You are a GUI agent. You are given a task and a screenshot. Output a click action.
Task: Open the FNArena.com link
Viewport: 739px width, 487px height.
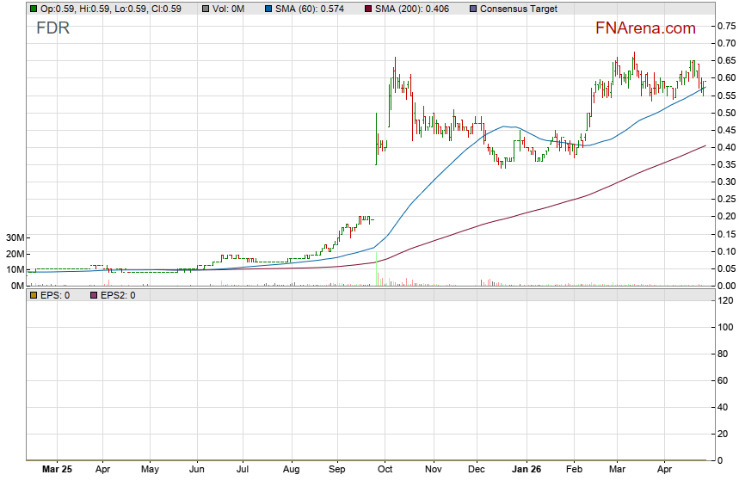(x=645, y=28)
